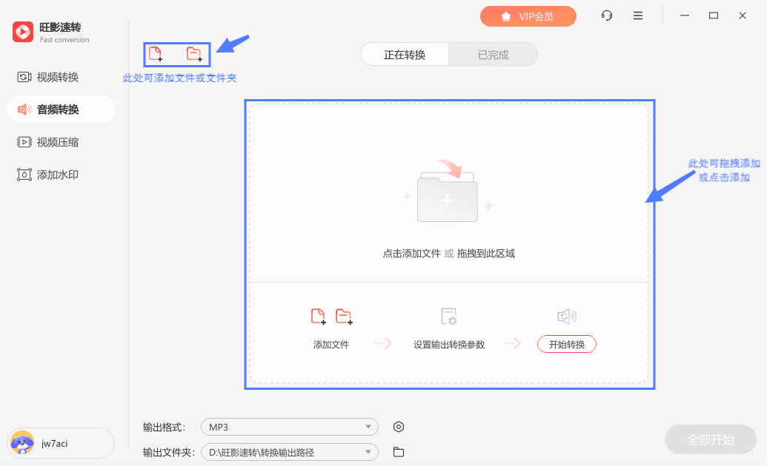The image size is (767, 466).
Task: Click the 开始转换 button
Action: tap(566, 343)
